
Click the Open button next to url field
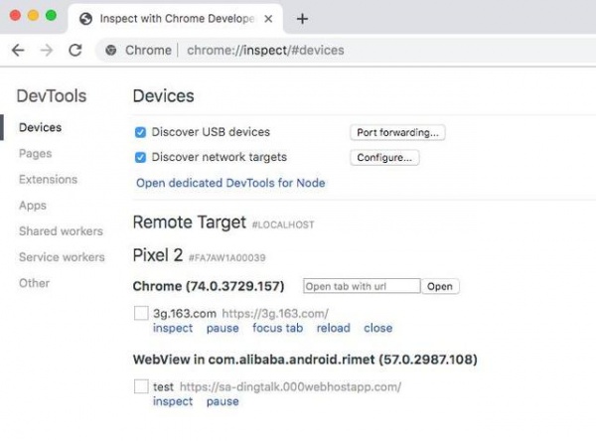[x=440, y=286]
